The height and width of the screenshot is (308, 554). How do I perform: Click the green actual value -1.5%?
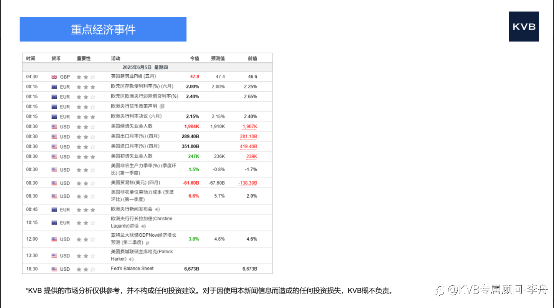coord(193,169)
